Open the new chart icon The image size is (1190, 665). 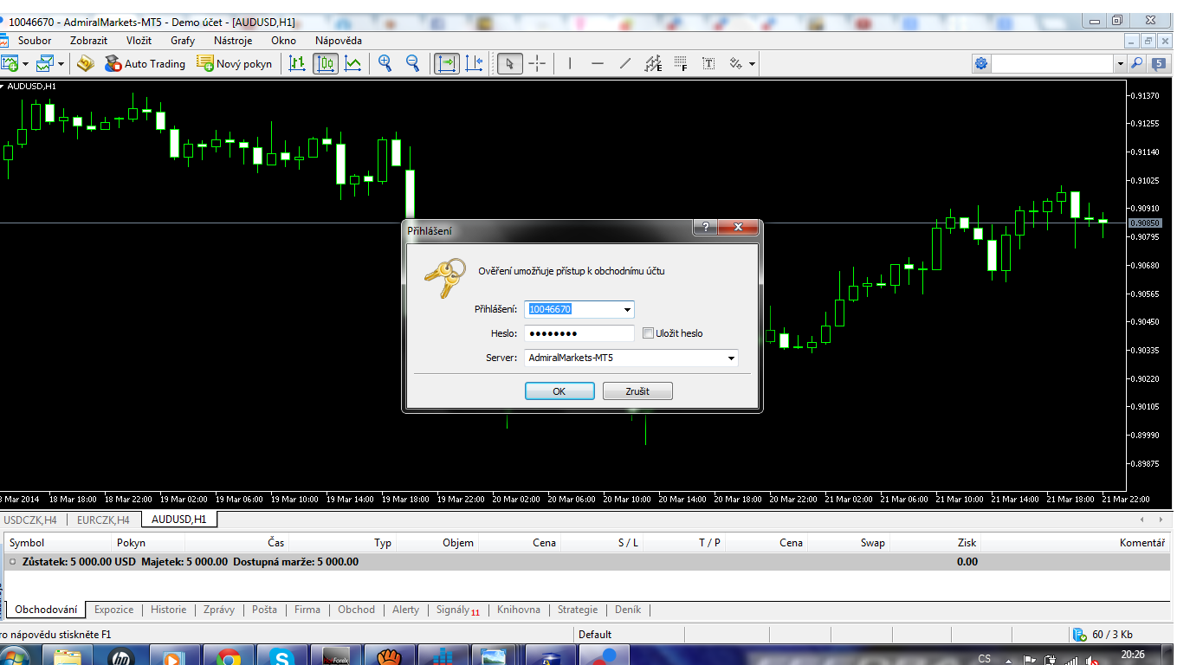click(10, 63)
